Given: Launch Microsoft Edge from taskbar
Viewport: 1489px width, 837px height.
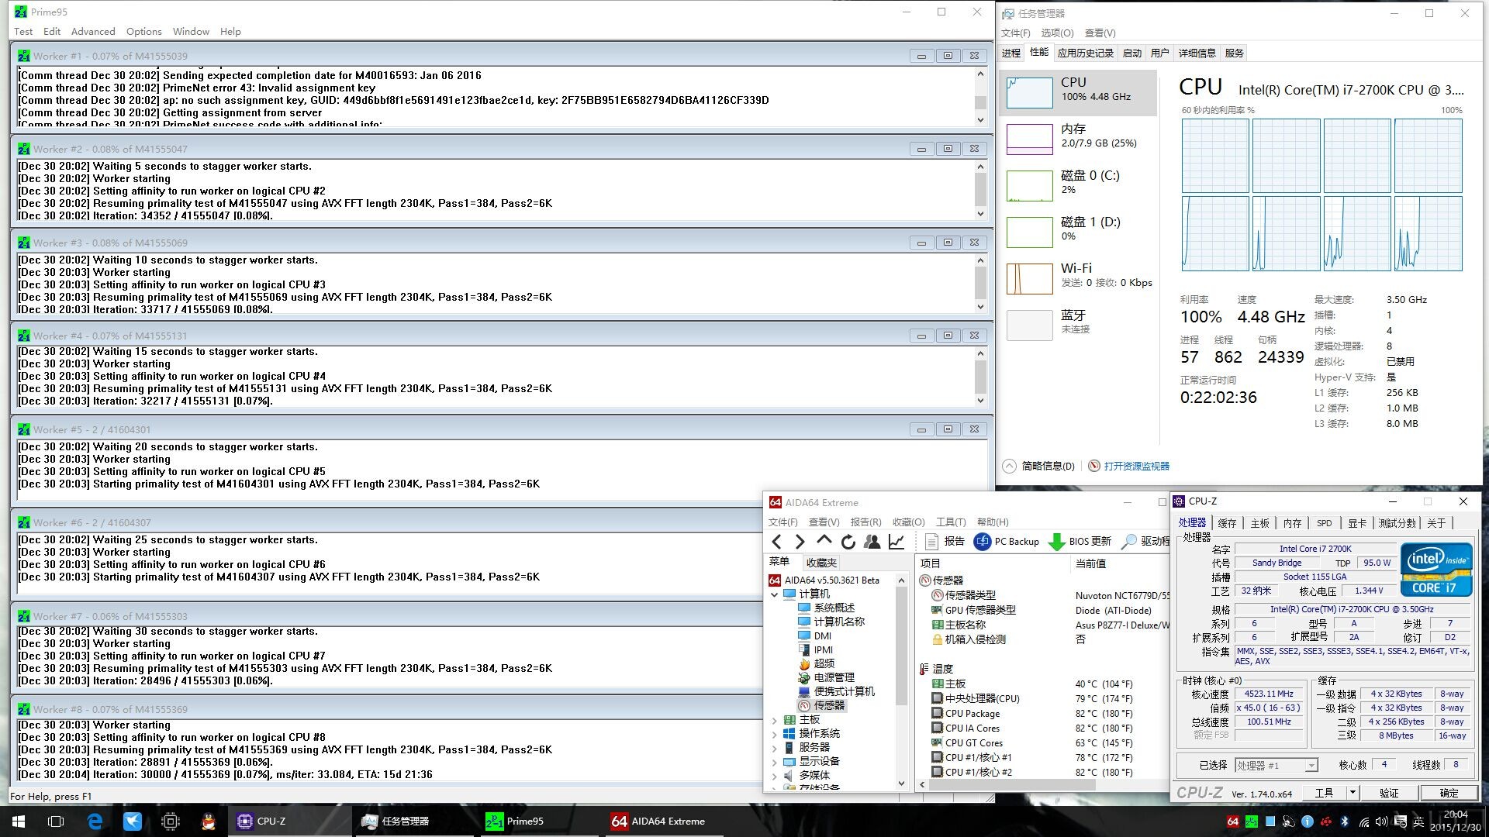Looking at the screenshot, I should [95, 821].
